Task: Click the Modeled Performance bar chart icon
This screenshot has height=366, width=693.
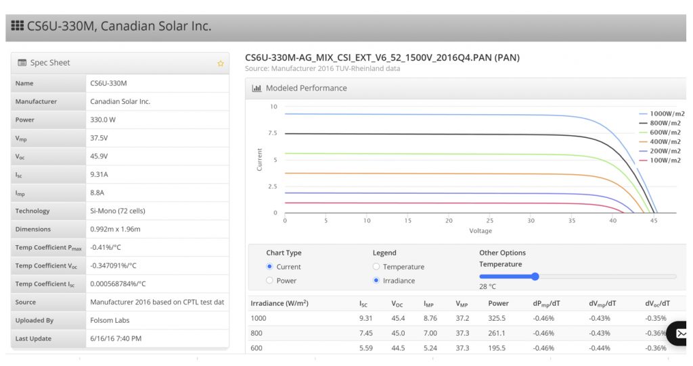Action: click(x=256, y=88)
